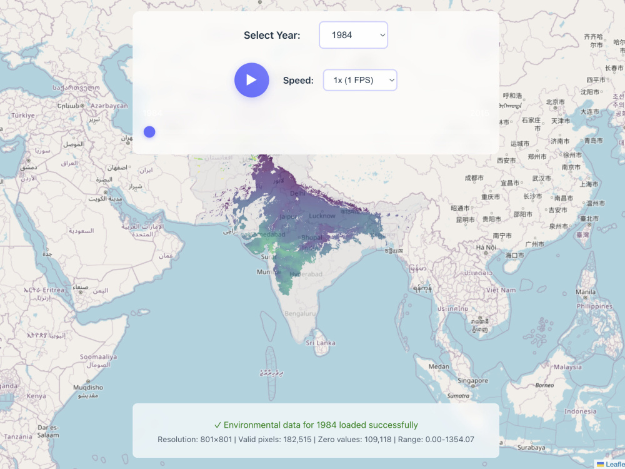
Task: Click the 1984 start label above the slider
Action: [x=152, y=113]
